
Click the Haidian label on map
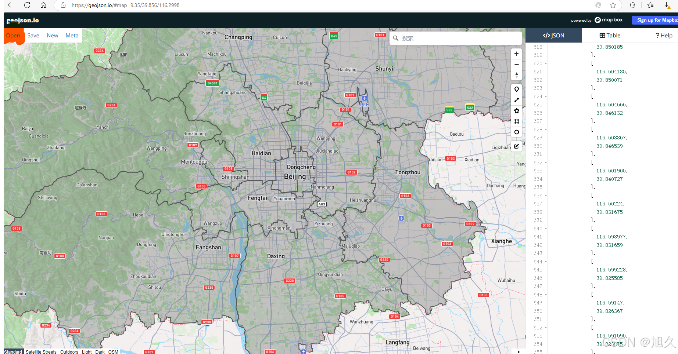(x=261, y=153)
